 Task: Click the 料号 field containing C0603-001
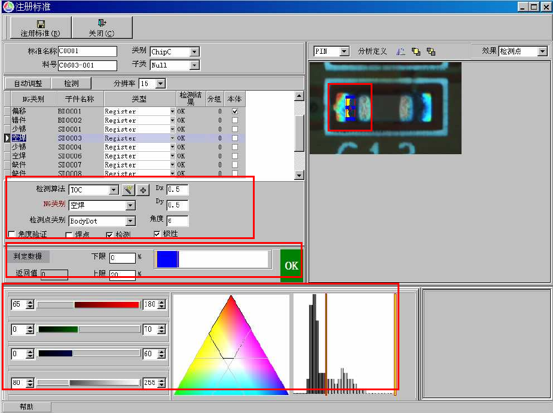87,65
